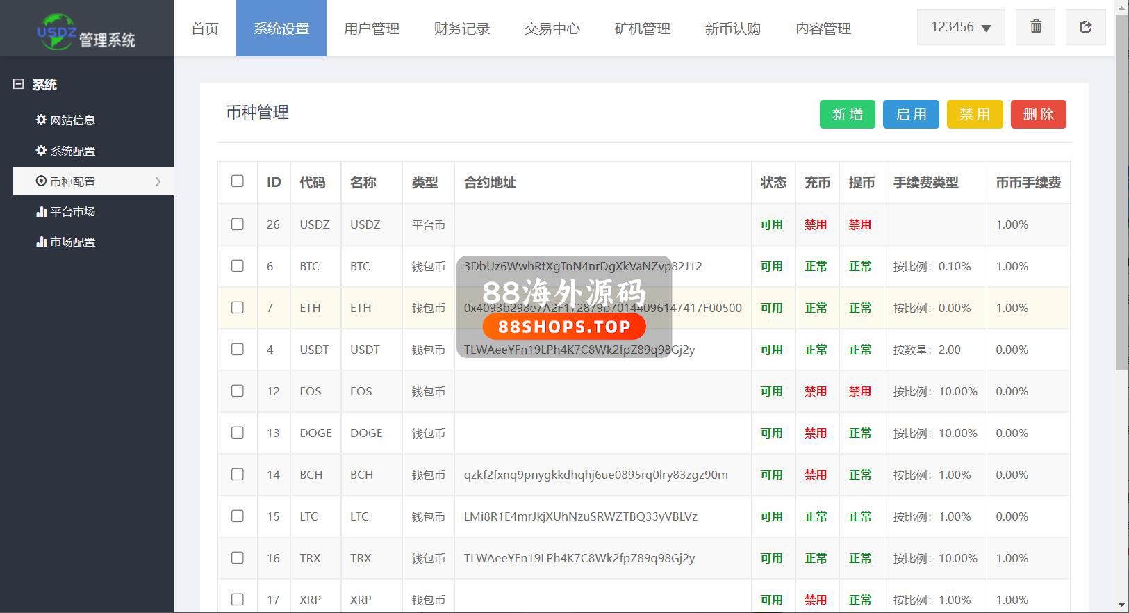The width and height of the screenshot is (1129, 613).
Task: Open the 交易中心 tab
Action: (552, 28)
